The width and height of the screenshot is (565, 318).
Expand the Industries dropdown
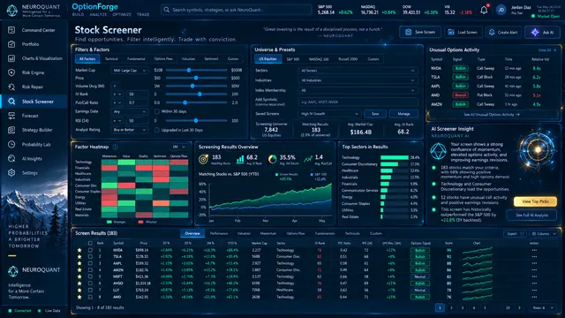pos(358,80)
